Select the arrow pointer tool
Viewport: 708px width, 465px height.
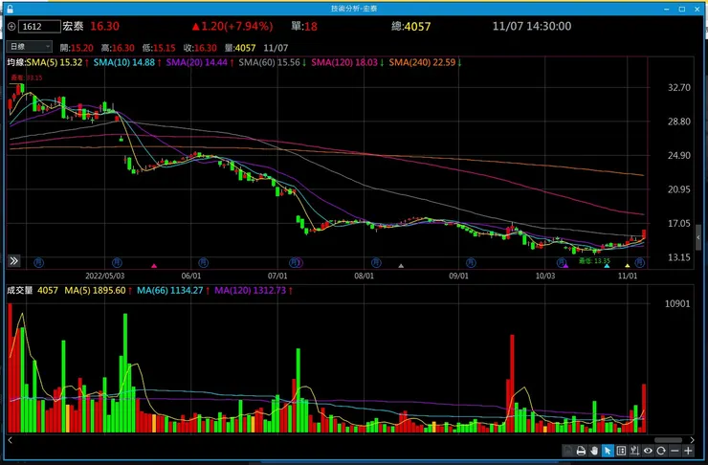tap(608, 451)
